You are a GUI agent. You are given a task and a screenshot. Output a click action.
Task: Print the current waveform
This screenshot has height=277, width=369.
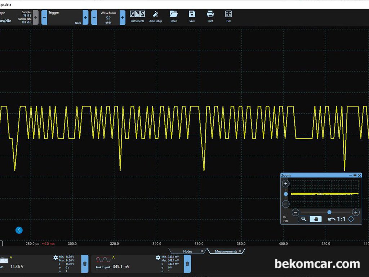(x=210, y=17)
